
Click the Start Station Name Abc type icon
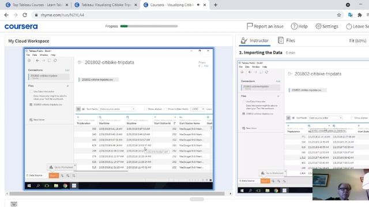tap(180, 117)
